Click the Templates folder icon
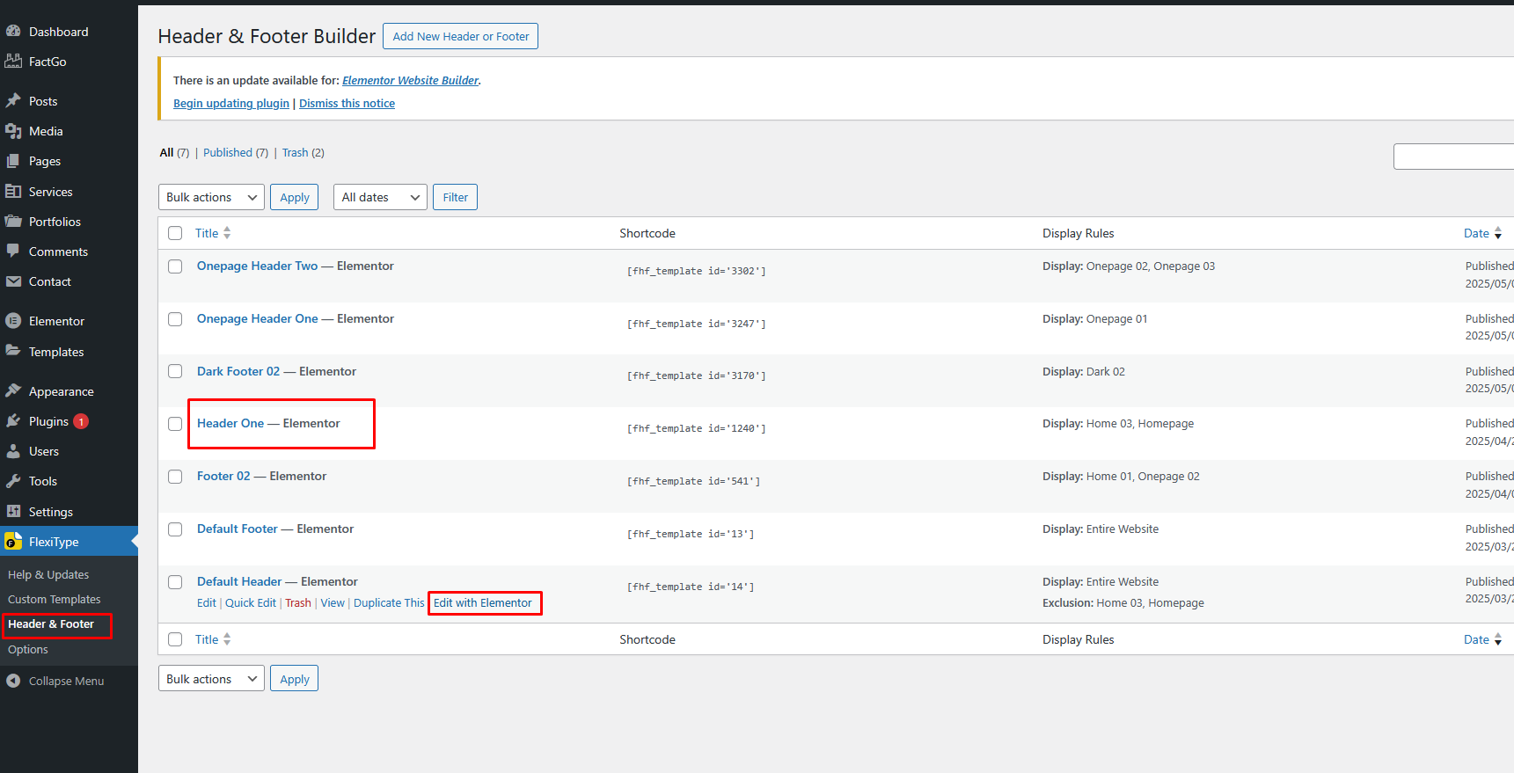1514x773 pixels. click(x=13, y=351)
